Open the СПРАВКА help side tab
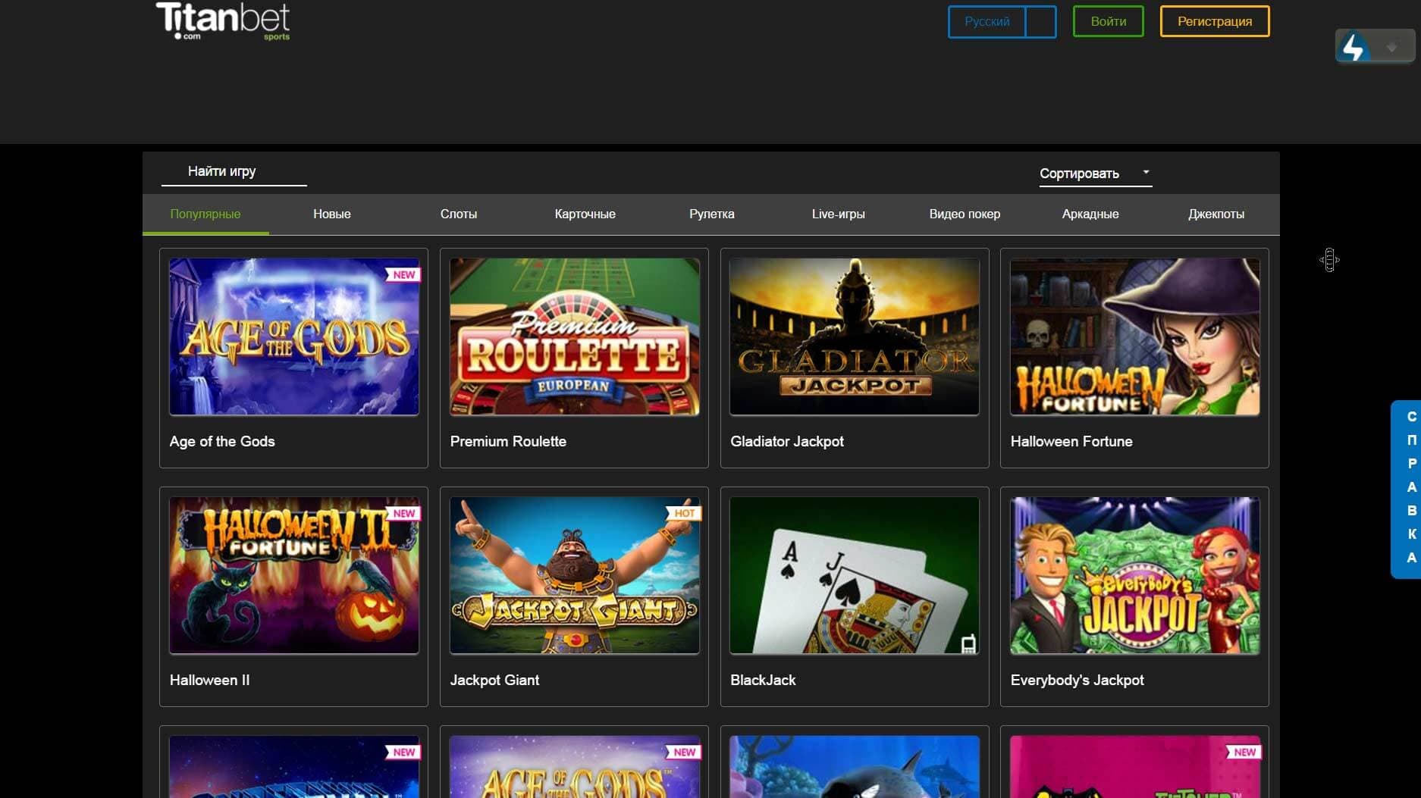Screen dimensions: 1421x798 point(1407,489)
